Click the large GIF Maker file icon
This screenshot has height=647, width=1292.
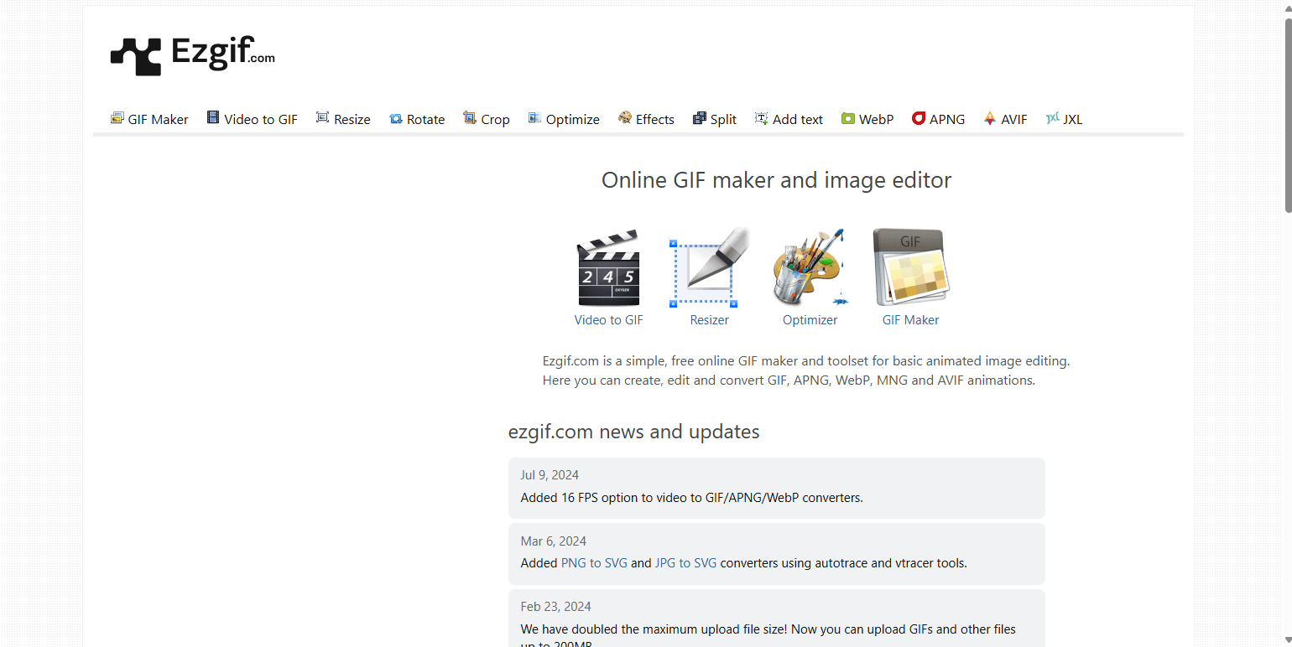[x=911, y=268]
